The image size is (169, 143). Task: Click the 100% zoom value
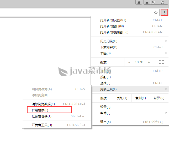tap(139, 62)
